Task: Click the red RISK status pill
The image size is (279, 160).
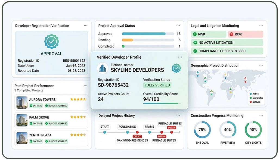Action: point(245,34)
